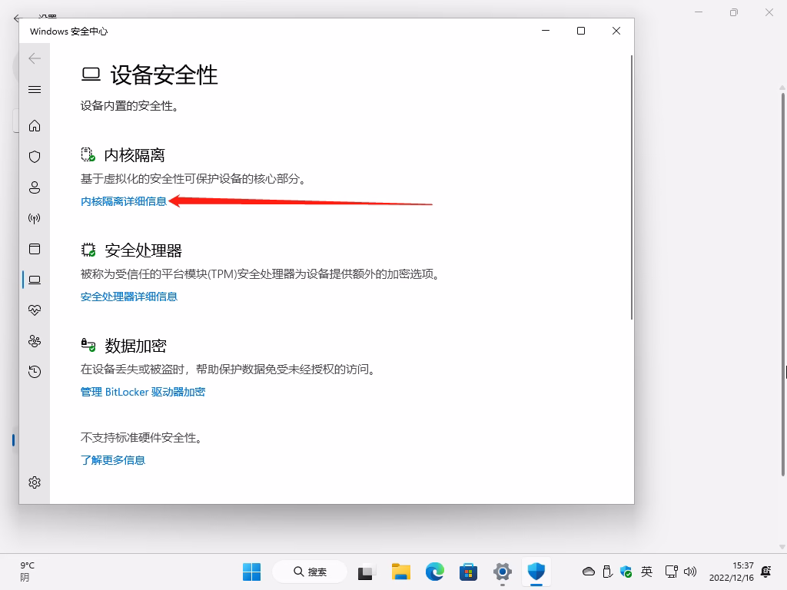
Task: Click the 了解更多信息 link
Action: (112, 459)
